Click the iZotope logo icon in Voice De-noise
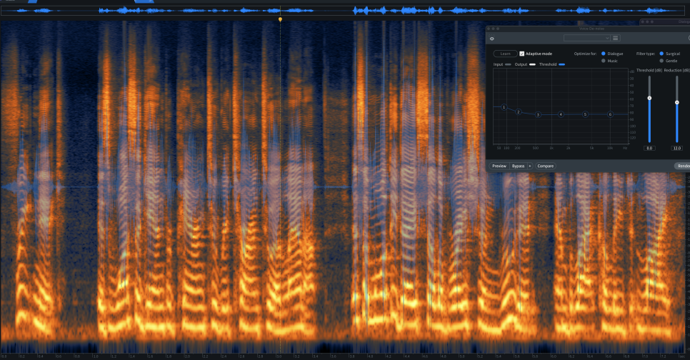 coord(492,39)
